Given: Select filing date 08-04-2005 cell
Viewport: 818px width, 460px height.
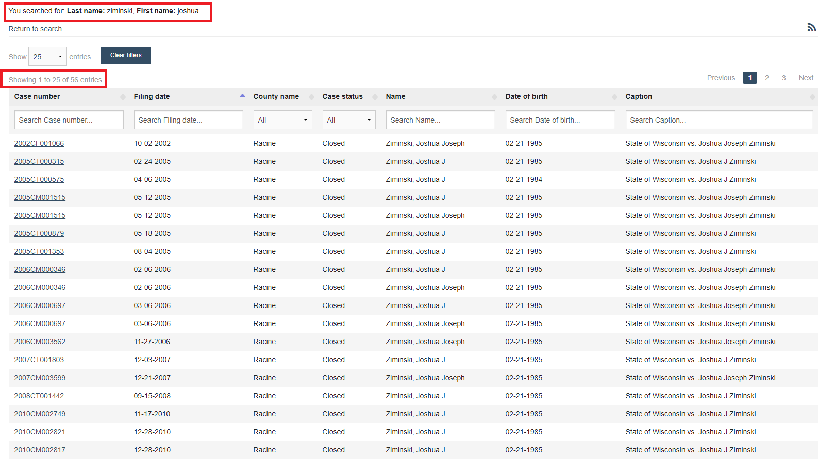Looking at the screenshot, I should (x=152, y=251).
